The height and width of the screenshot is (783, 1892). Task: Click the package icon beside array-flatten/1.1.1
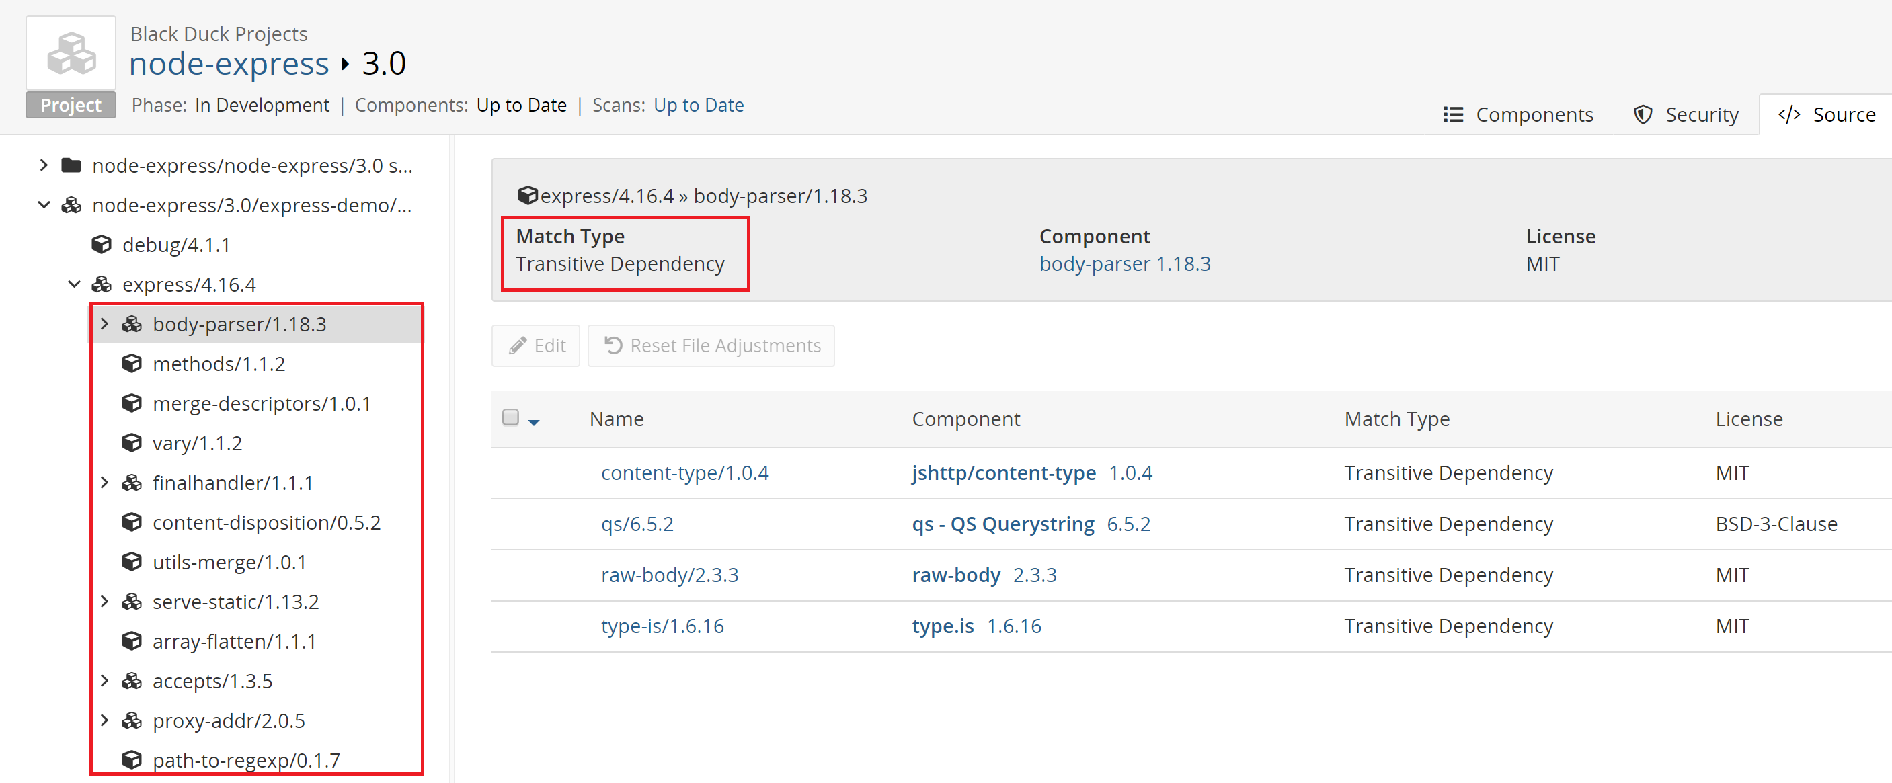[x=132, y=641]
